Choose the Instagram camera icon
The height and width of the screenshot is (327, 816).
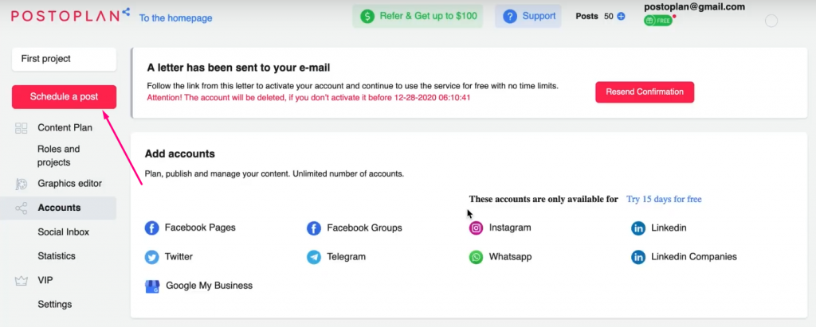(x=477, y=228)
